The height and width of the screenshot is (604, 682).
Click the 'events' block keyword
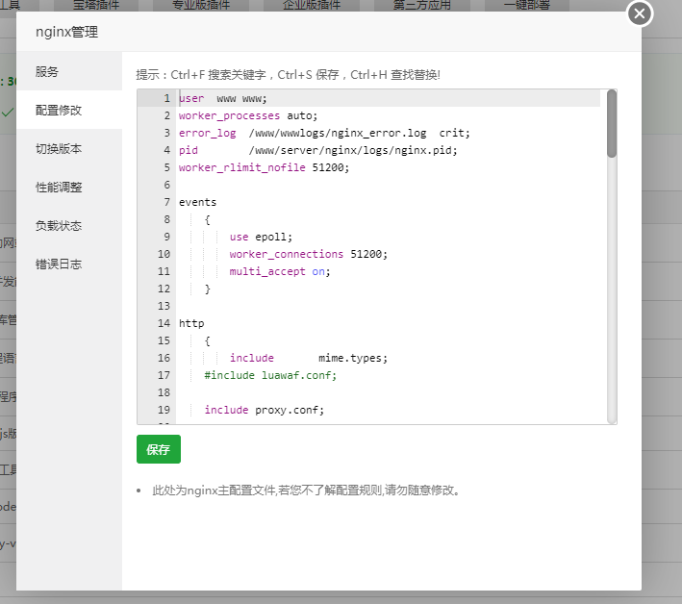(x=197, y=202)
